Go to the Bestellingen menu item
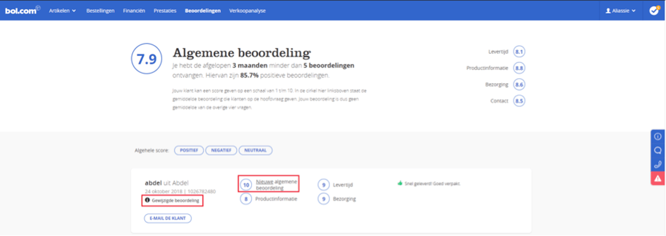The height and width of the screenshot is (236, 666). coord(100,10)
